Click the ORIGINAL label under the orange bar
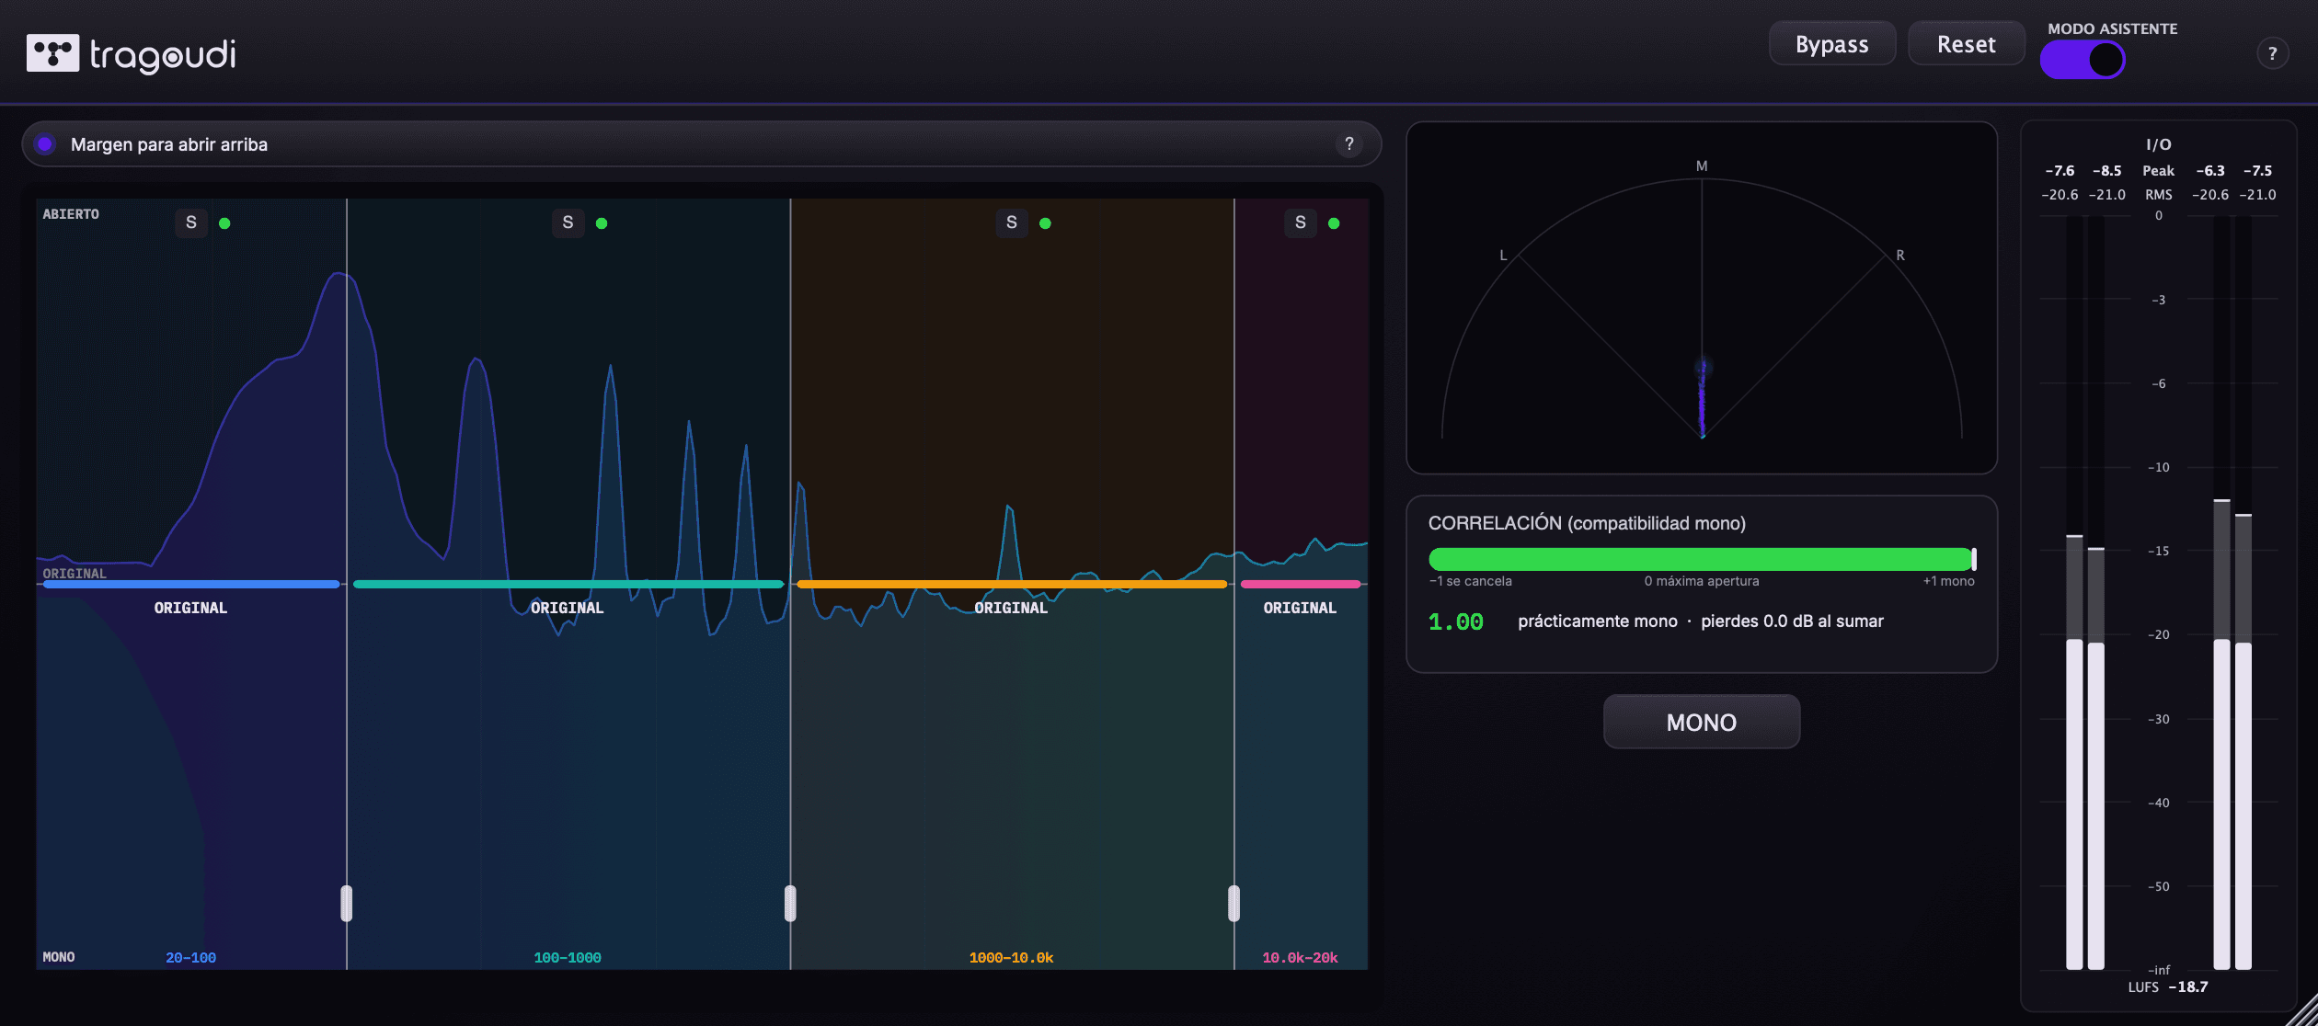Image resolution: width=2318 pixels, height=1026 pixels. (1011, 608)
